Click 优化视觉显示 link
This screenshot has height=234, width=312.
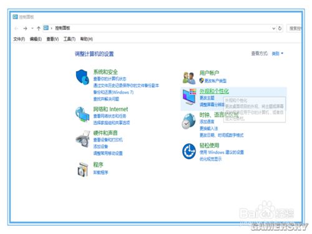click(x=210, y=159)
